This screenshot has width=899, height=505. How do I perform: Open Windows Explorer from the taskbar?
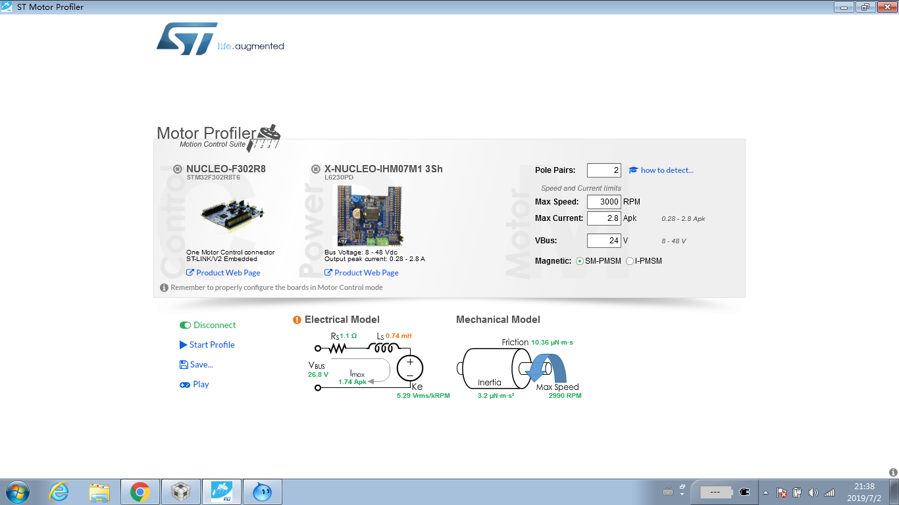[x=99, y=492]
